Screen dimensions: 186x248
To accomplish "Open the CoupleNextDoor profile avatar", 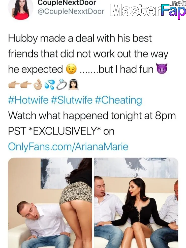I will [21, 10].
